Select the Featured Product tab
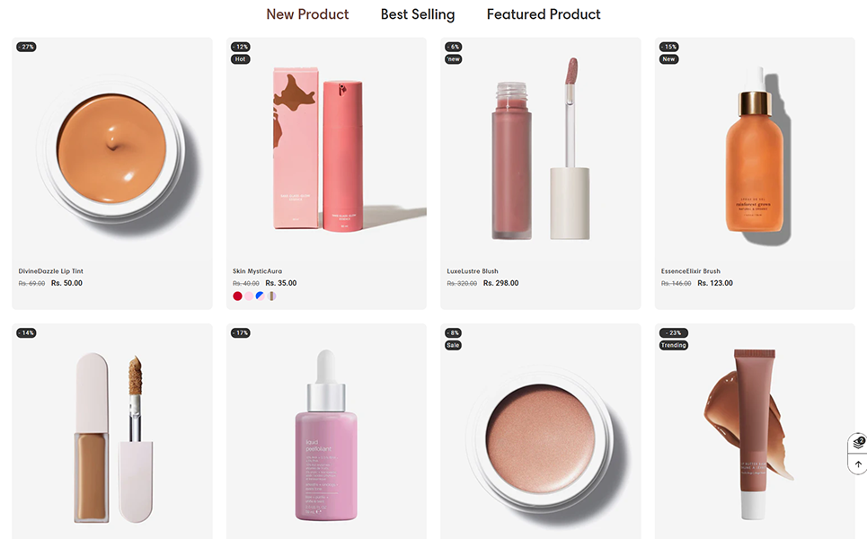This screenshot has height=539, width=867. [x=544, y=14]
